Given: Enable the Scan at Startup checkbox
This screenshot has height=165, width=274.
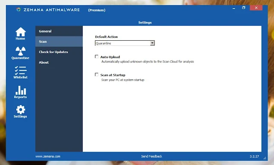Looking at the screenshot, I should (x=97, y=75).
